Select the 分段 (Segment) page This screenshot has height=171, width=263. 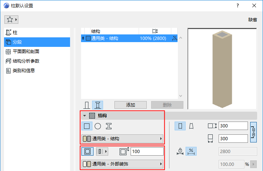pos(37,42)
